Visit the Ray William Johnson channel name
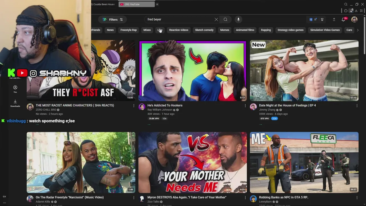Viewport: 366px width, 206px height. (x=160, y=110)
